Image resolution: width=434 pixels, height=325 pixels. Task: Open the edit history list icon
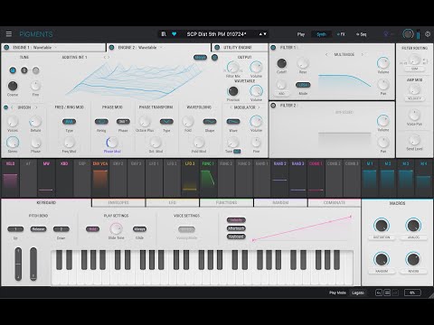click(387, 292)
